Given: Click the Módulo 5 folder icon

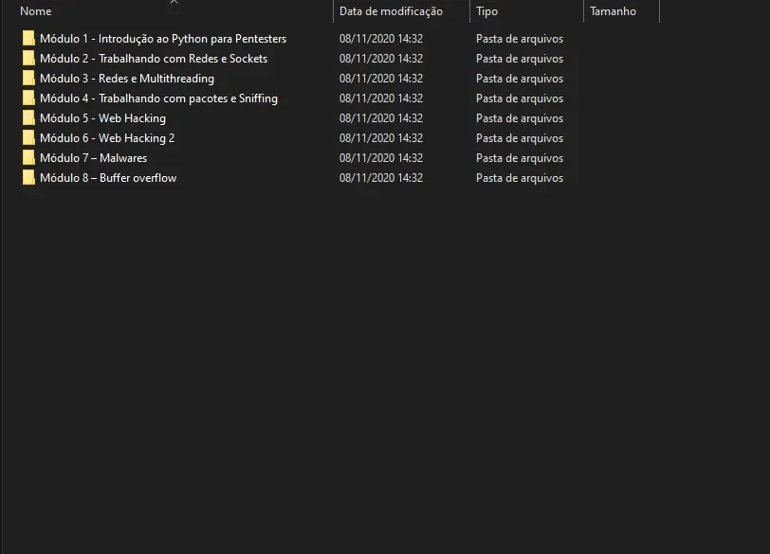Looking at the screenshot, I should 28,118.
